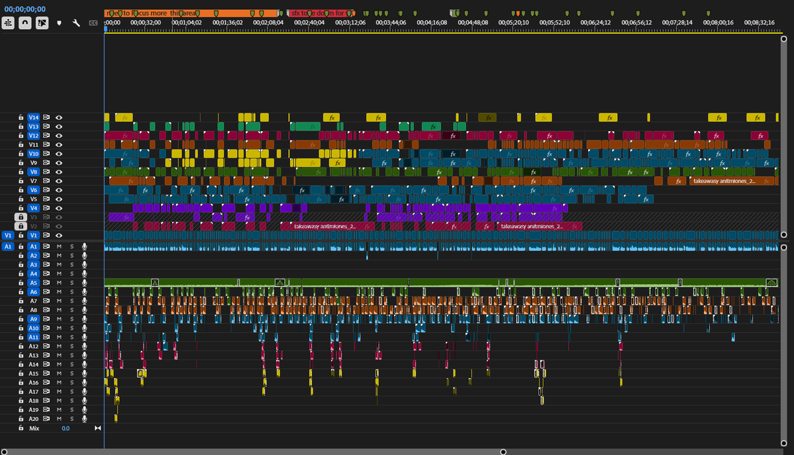
Task: Click bottom handle of audio tracks scrollbar
Action: coord(784,443)
